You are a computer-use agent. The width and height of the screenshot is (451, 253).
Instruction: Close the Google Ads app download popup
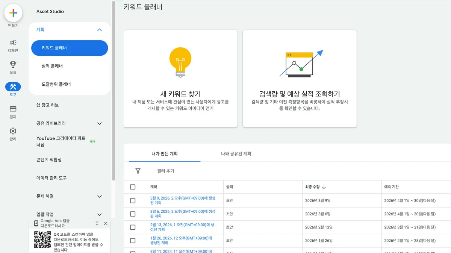[106, 223]
